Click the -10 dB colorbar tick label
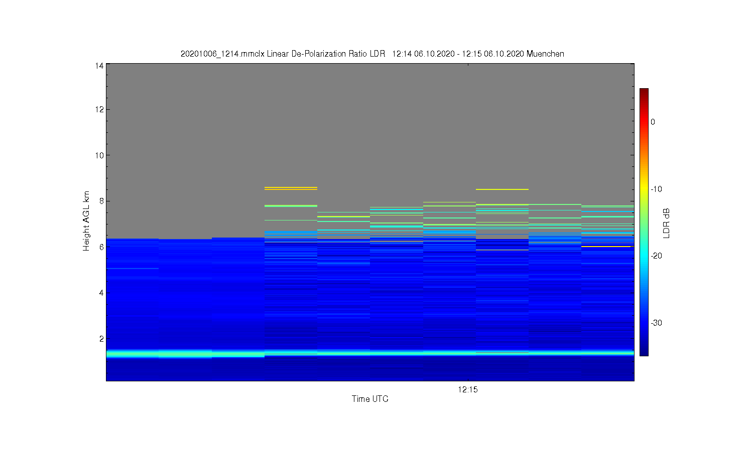The image size is (753, 451). 656,189
